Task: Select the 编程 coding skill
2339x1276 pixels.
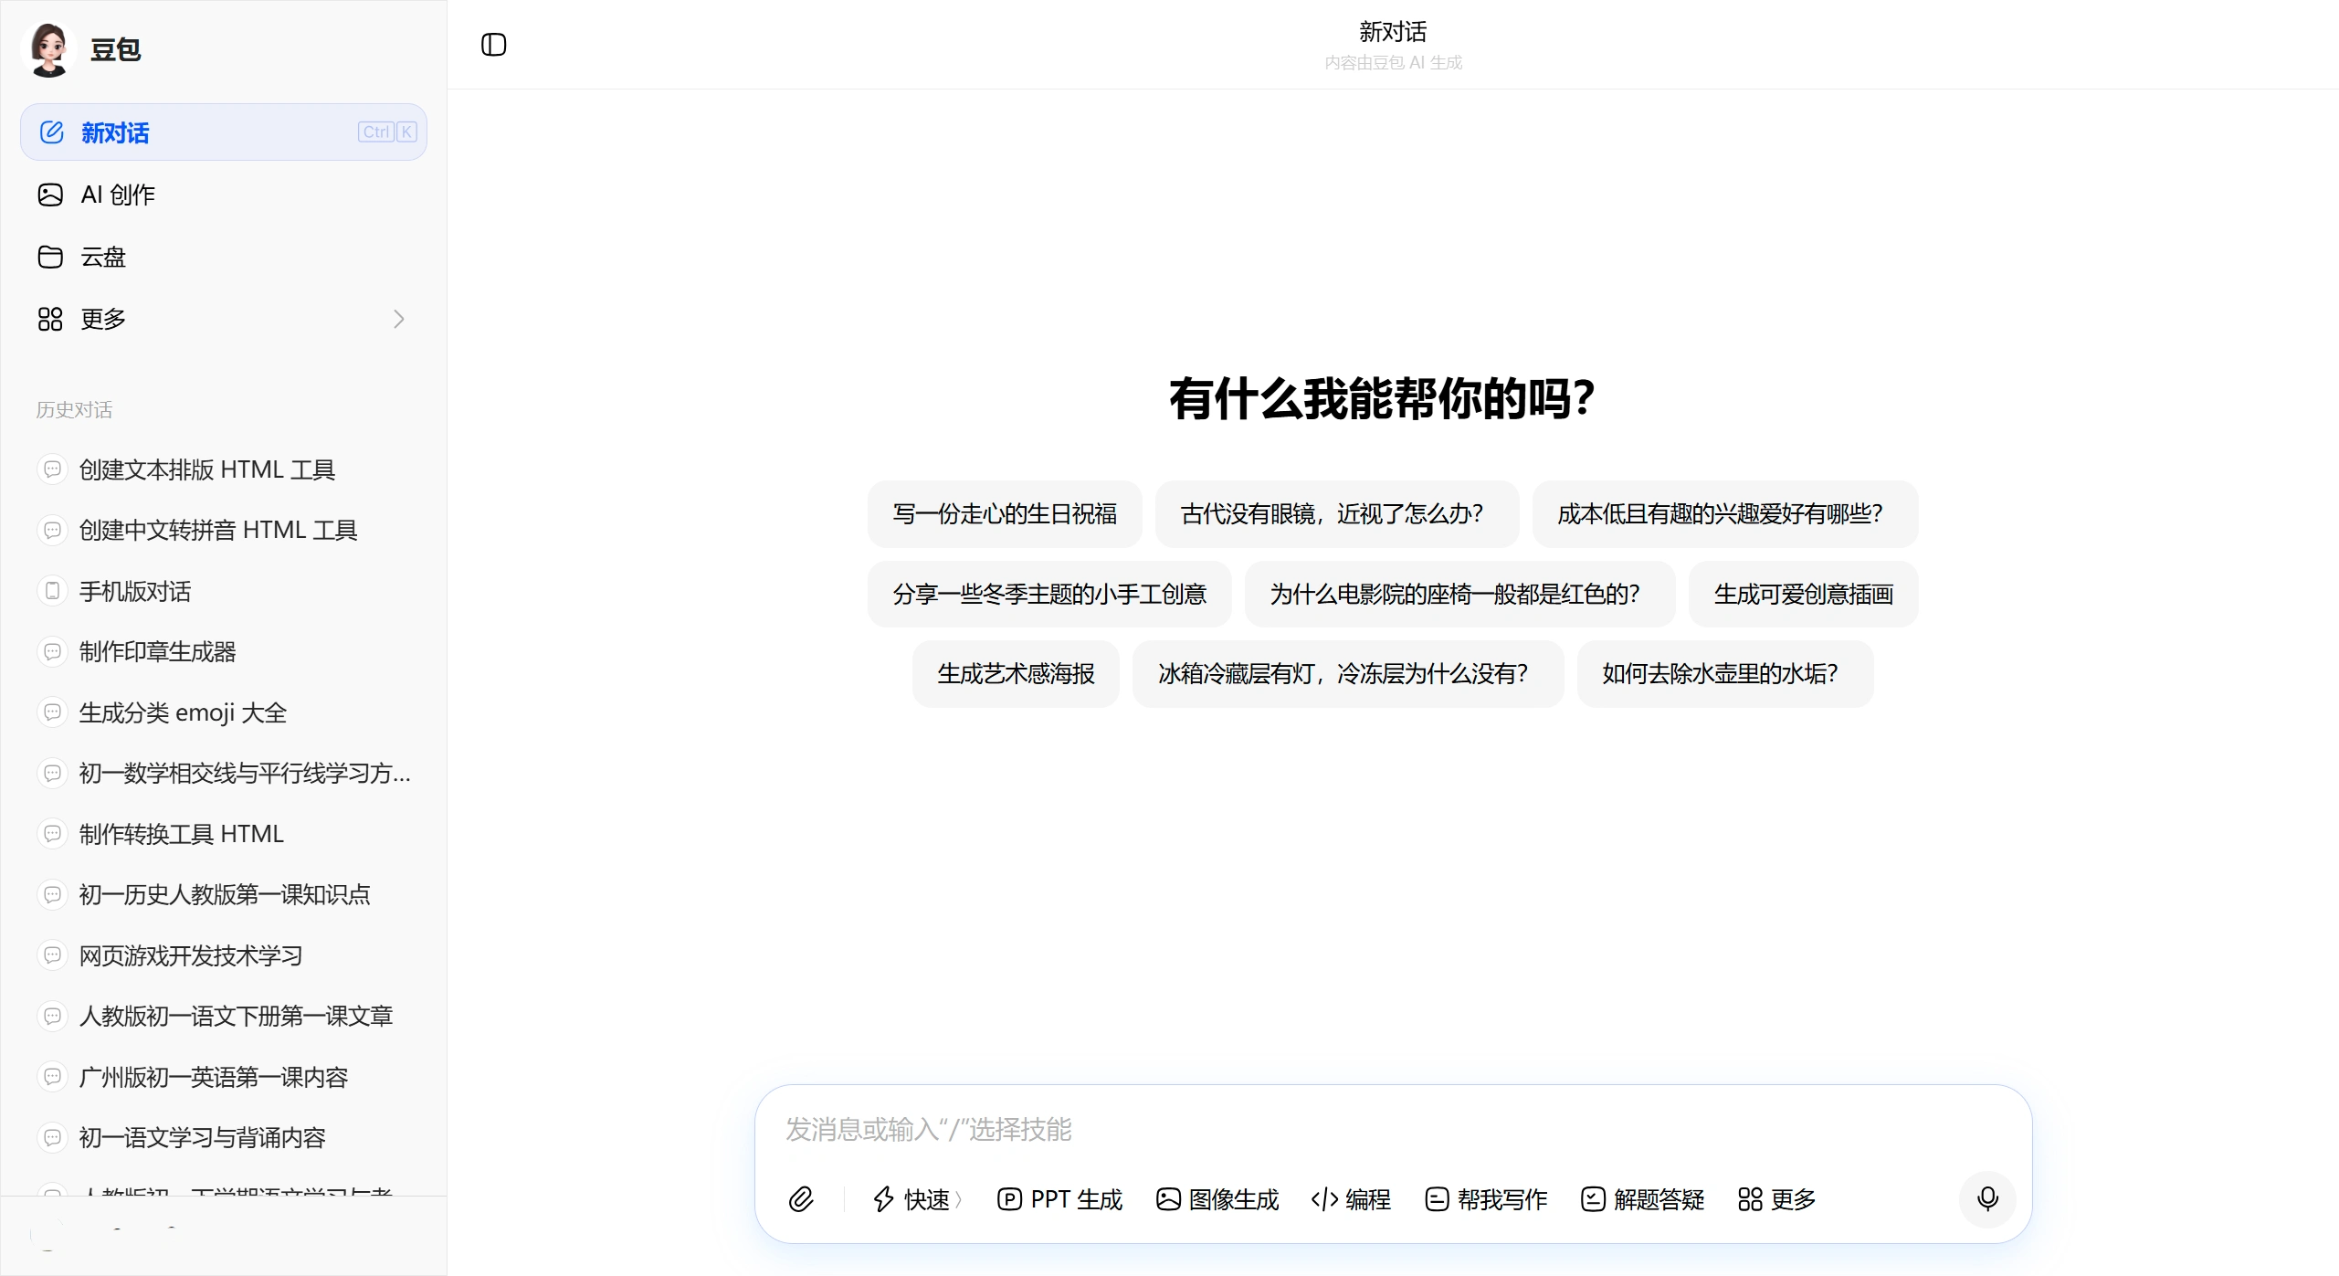Action: click(x=1350, y=1199)
